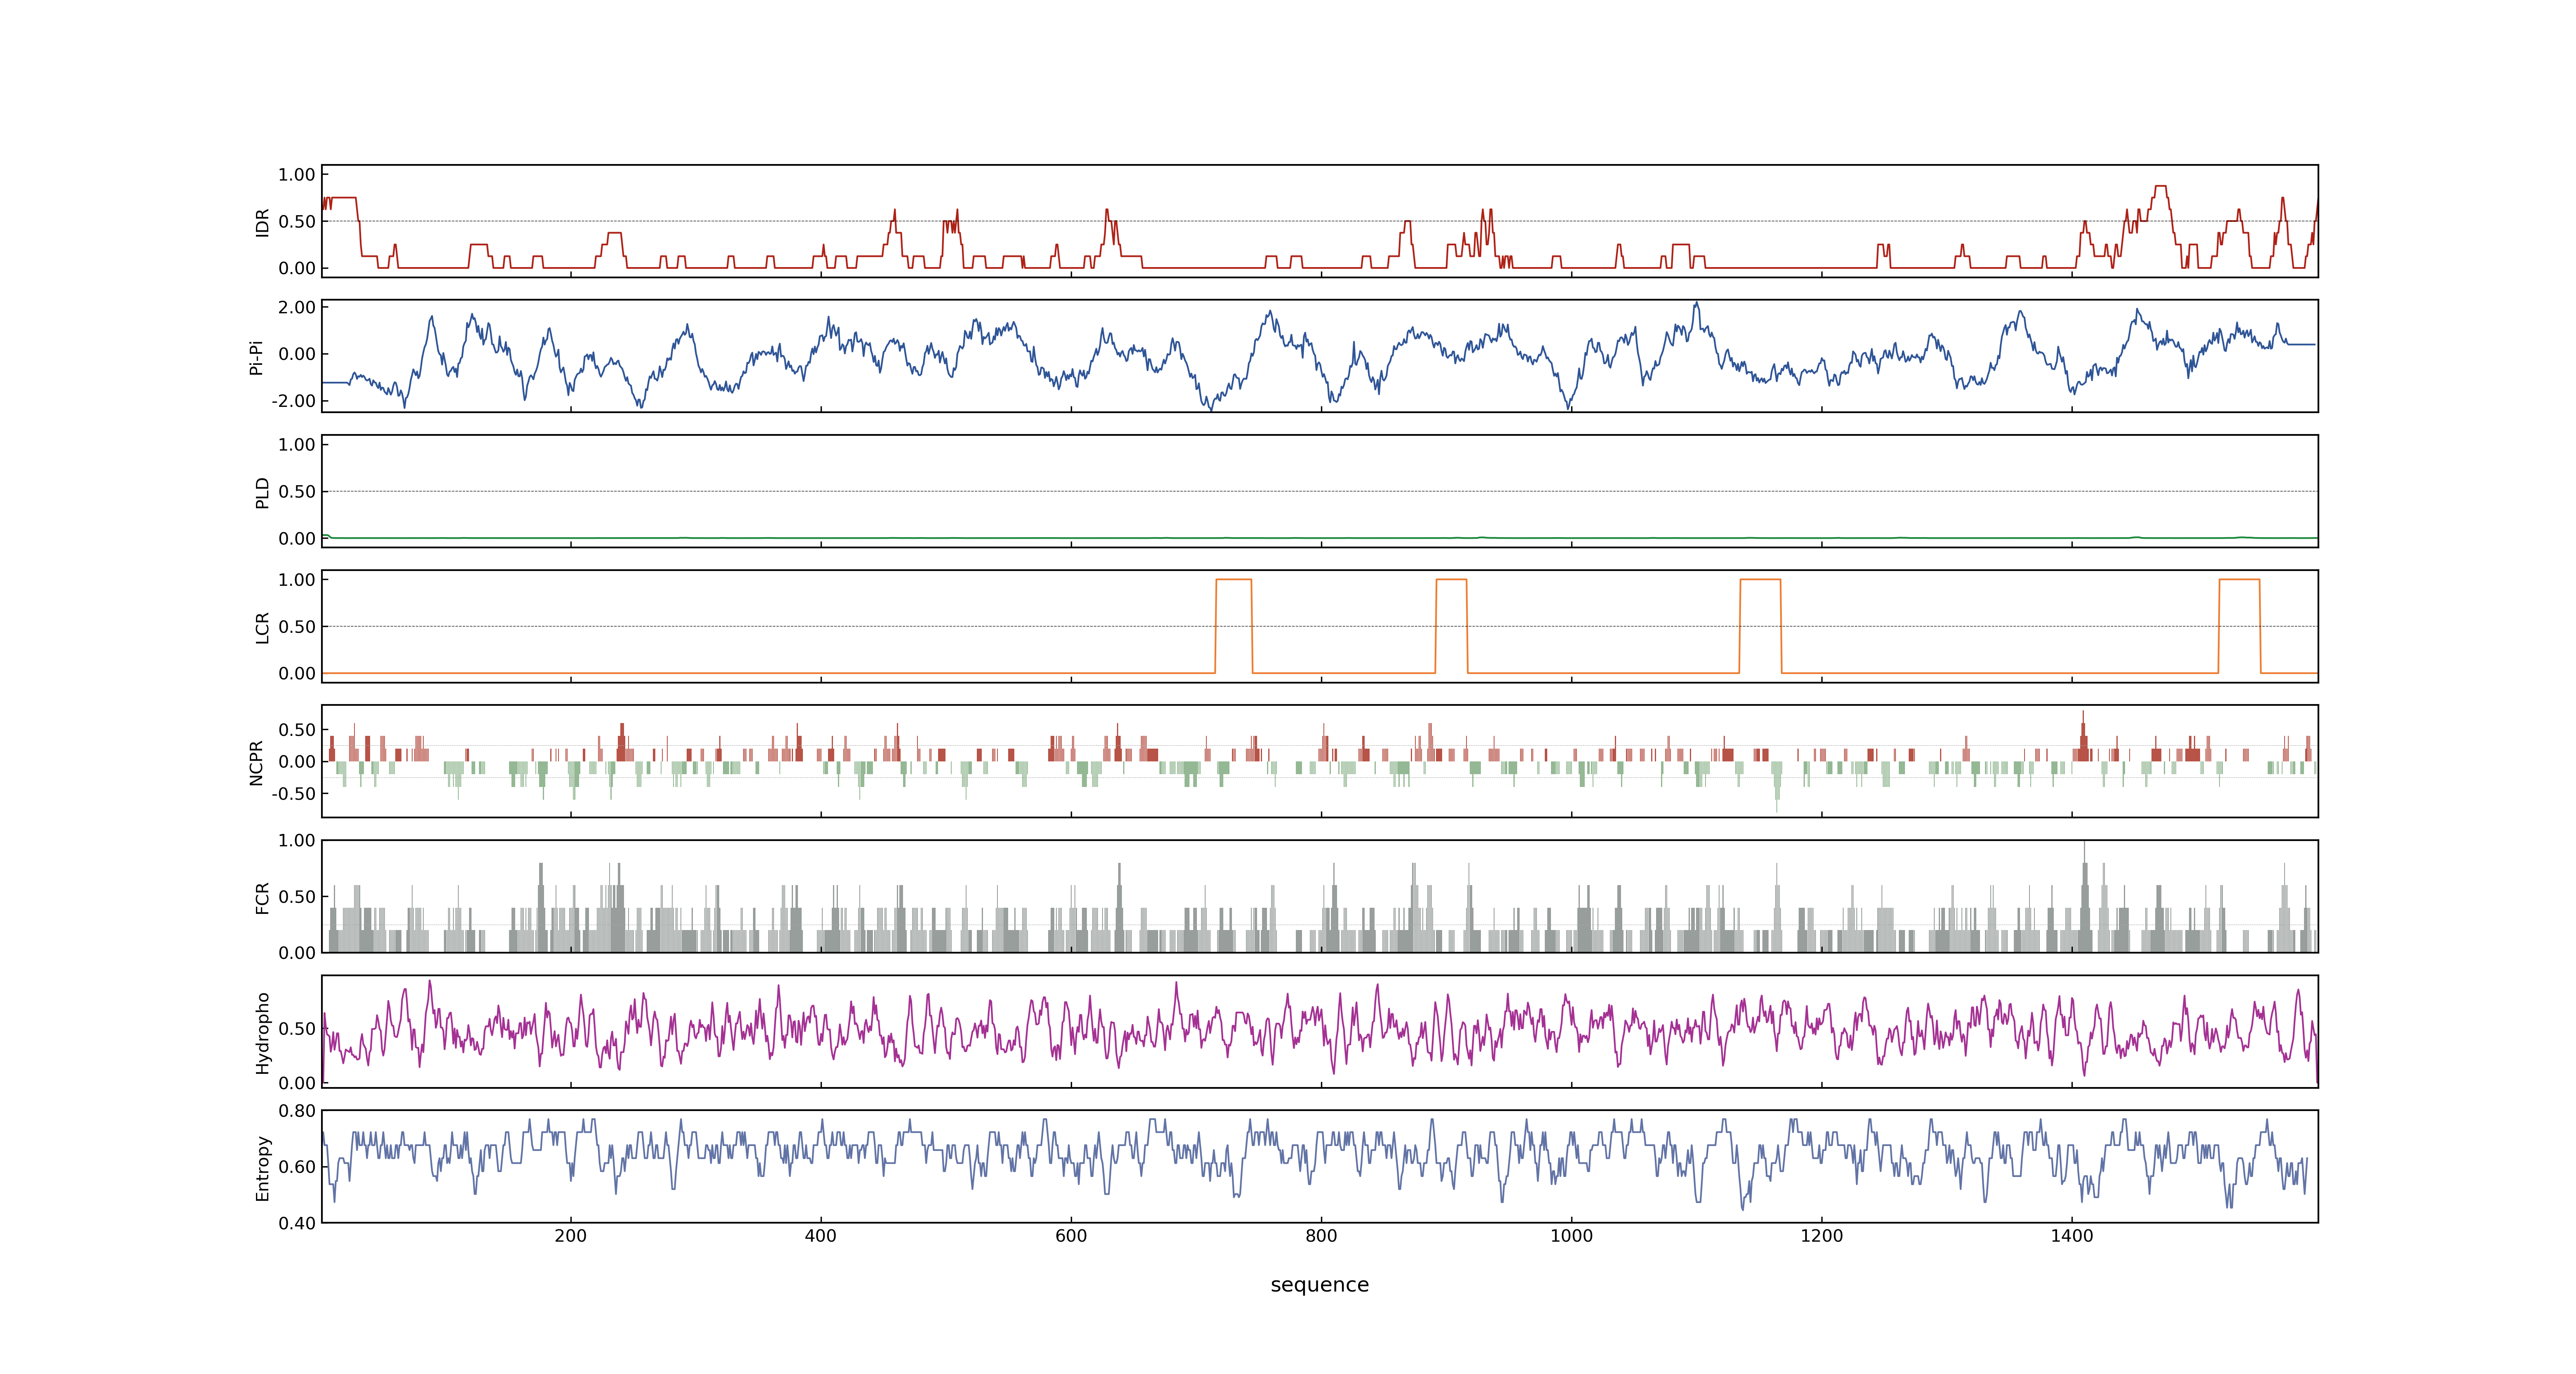Click the '0.00' tick on Pi-Pi axis
Viewport: 2576px width, 1374px height.
pos(297,354)
